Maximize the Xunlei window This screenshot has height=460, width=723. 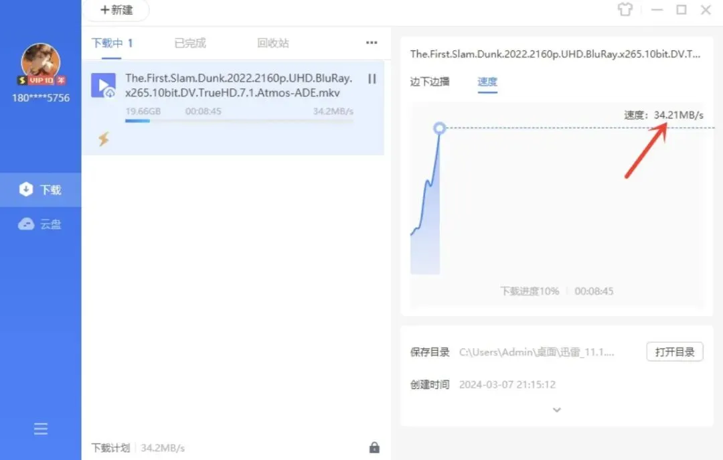click(681, 9)
